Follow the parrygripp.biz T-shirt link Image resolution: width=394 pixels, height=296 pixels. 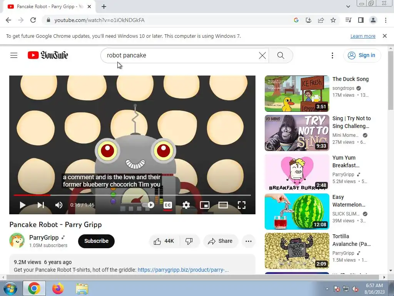(183, 270)
